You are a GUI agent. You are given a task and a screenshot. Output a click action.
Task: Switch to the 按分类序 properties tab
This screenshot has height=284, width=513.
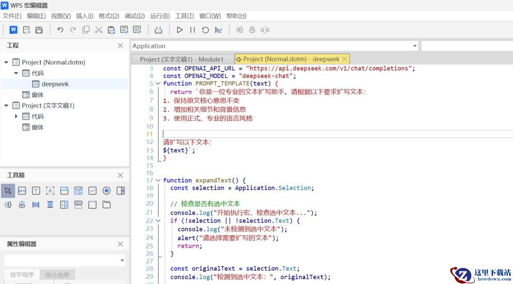(57, 275)
